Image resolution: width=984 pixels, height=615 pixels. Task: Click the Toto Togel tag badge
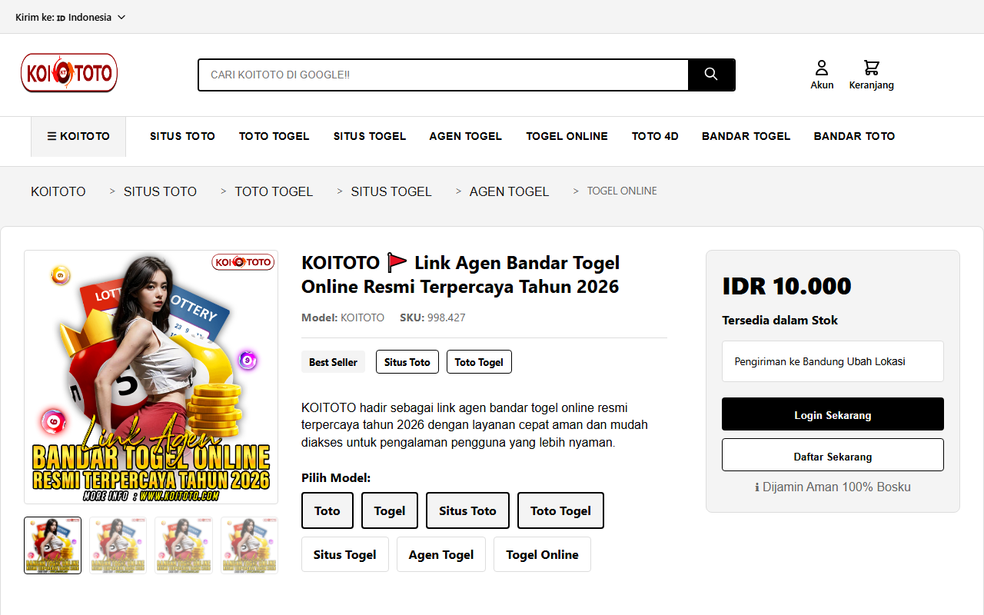click(x=479, y=362)
